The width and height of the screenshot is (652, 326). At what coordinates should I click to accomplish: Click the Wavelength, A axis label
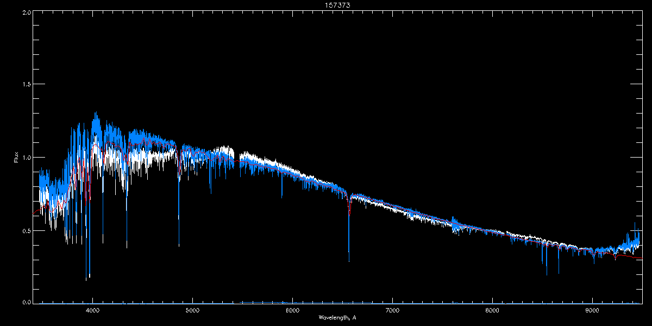point(337,317)
